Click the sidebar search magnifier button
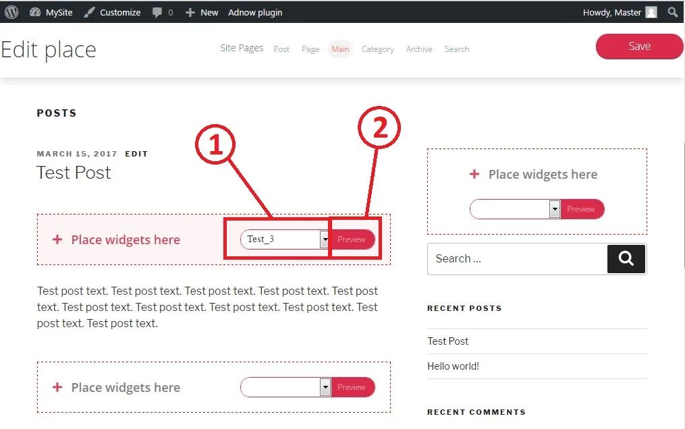The image size is (685, 429). pyautogui.click(x=626, y=258)
